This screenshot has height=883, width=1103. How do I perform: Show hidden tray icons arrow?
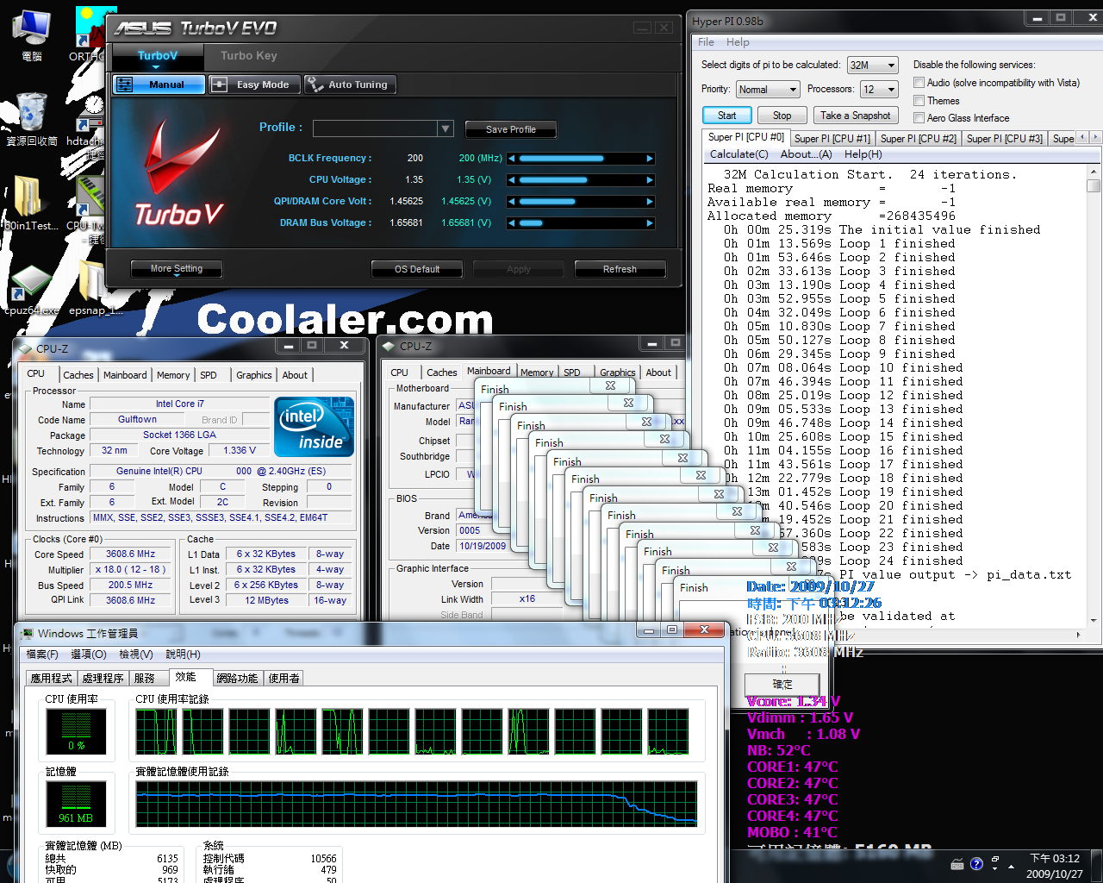point(1013,865)
